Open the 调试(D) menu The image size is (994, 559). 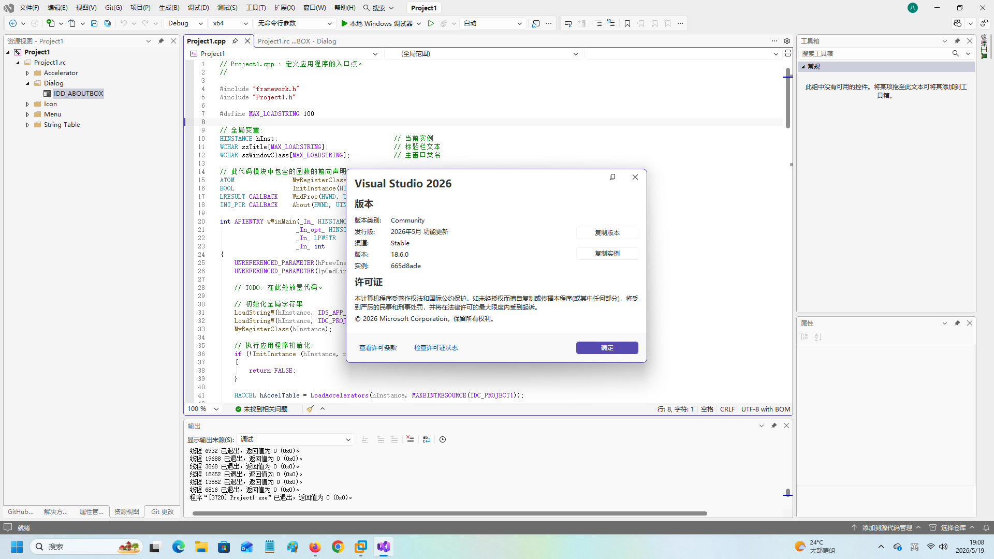tap(198, 8)
